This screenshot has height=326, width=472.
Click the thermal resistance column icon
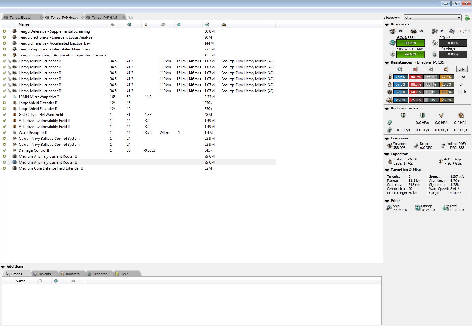click(x=415, y=69)
